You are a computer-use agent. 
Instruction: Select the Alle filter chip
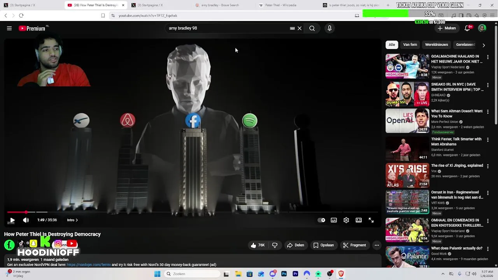point(392,45)
